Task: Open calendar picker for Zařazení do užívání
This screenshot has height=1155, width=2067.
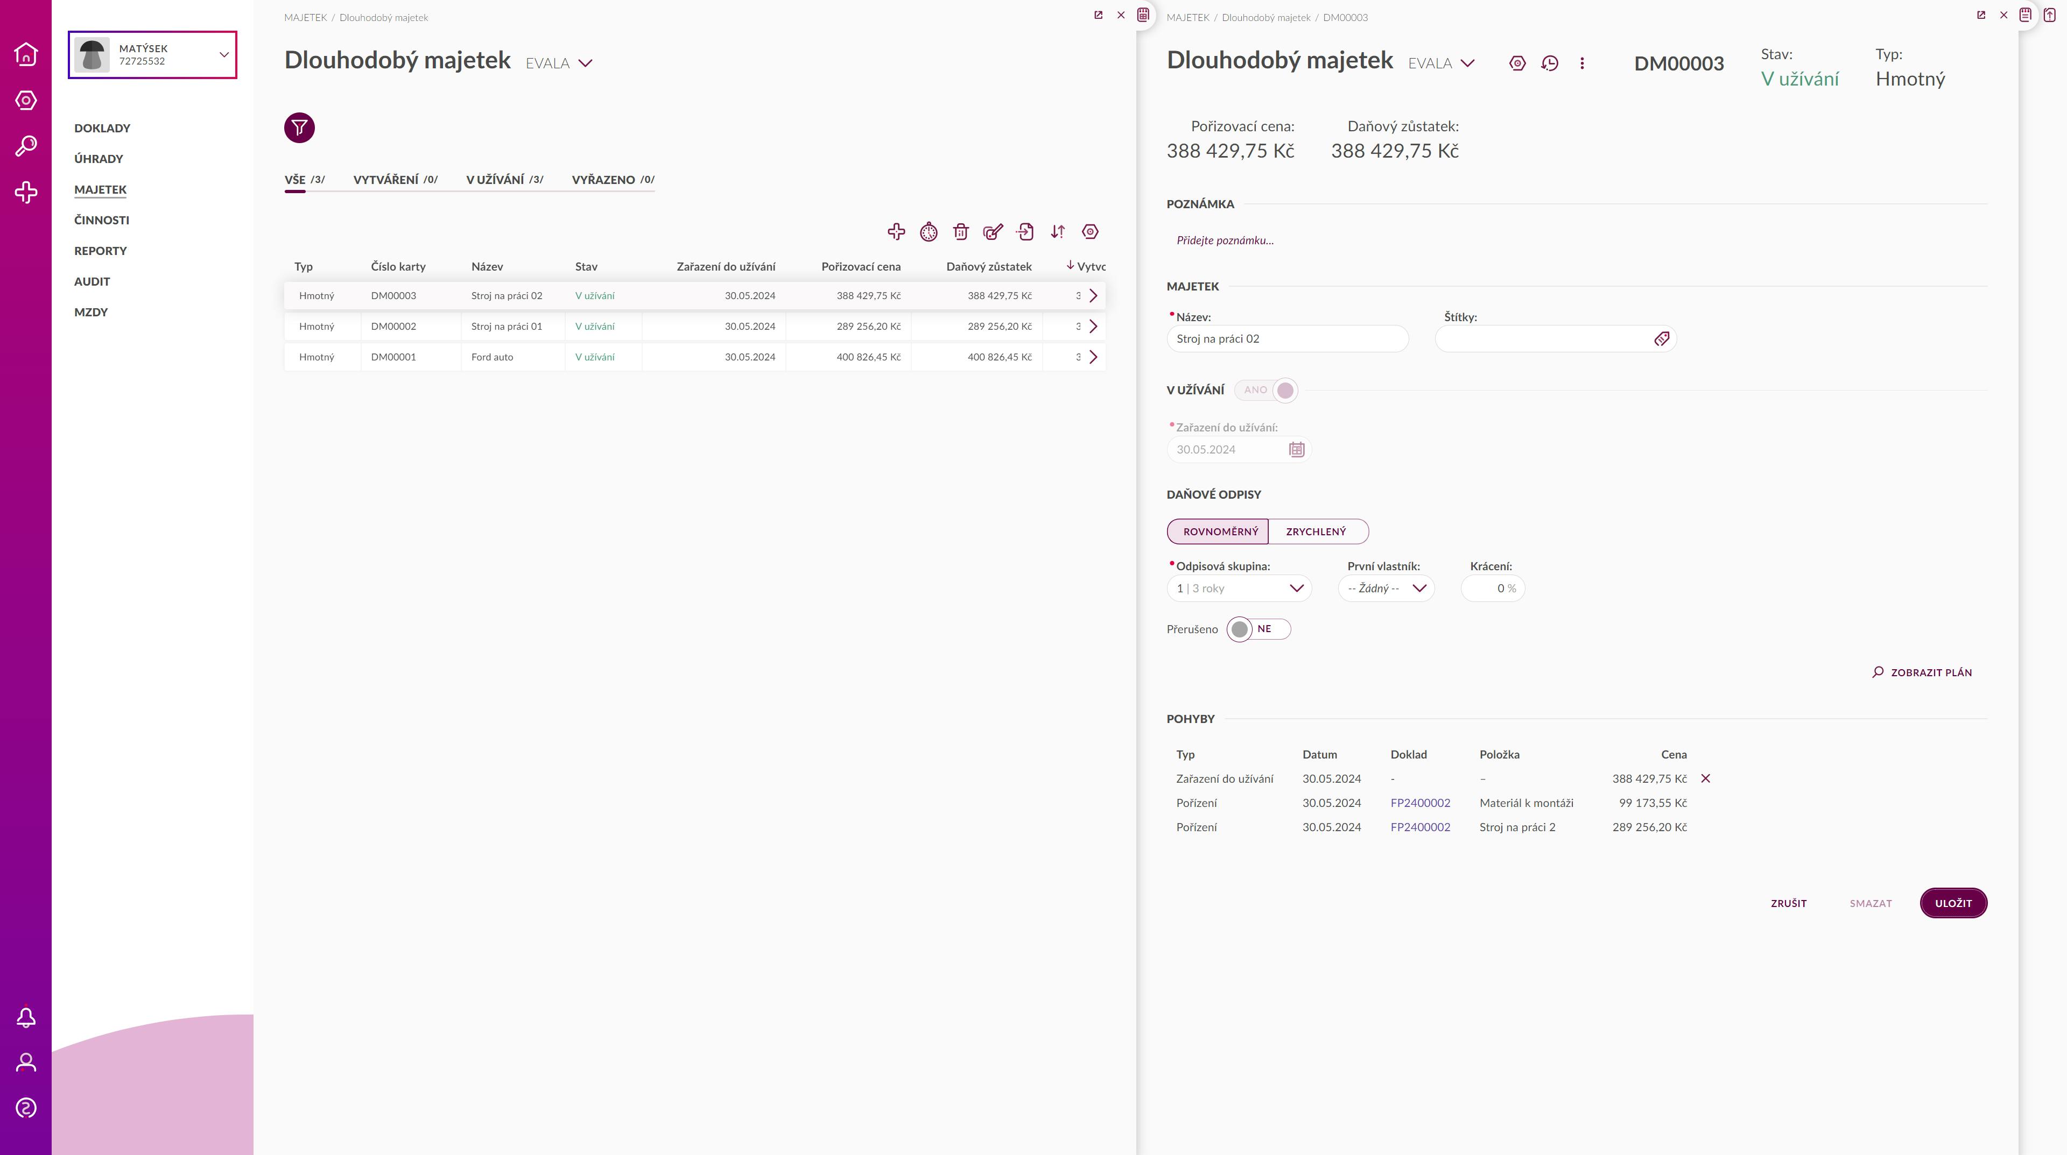Action: point(1297,449)
